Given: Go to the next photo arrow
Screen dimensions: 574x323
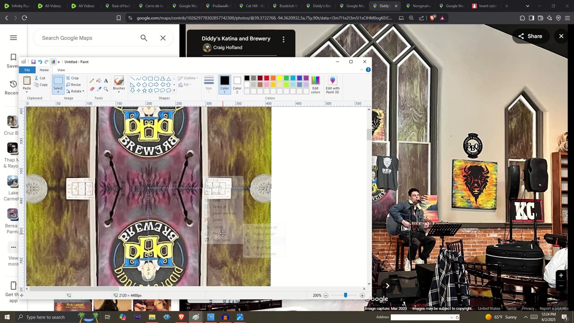Looking at the screenshot, I should pyautogui.click(x=387, y=285).
